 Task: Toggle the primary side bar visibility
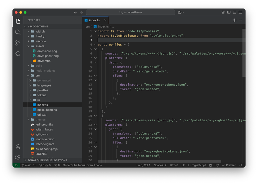(229, 12)
